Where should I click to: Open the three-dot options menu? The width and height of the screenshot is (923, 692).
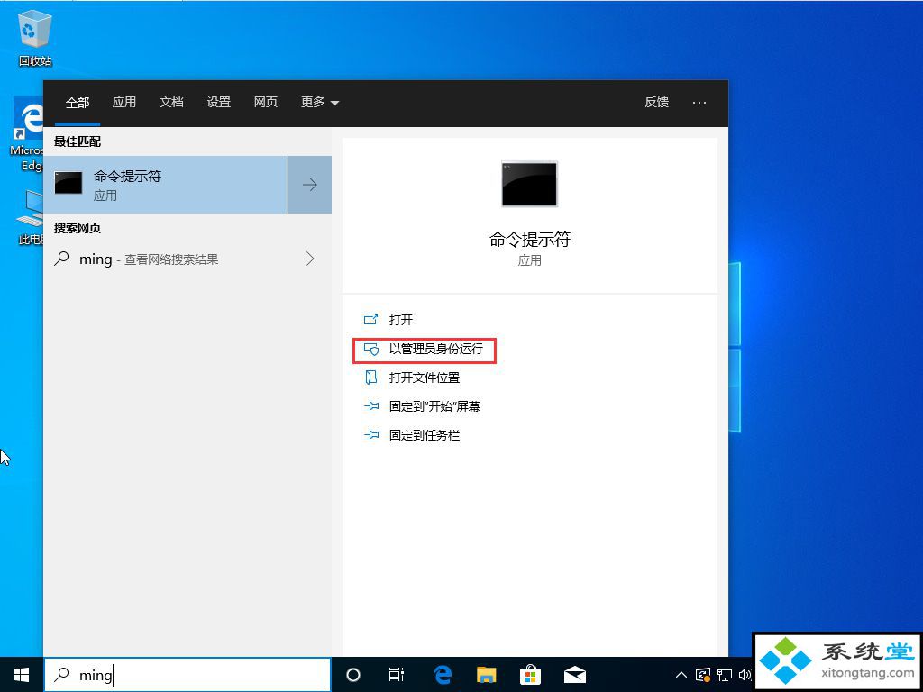(x=699, y=103)
